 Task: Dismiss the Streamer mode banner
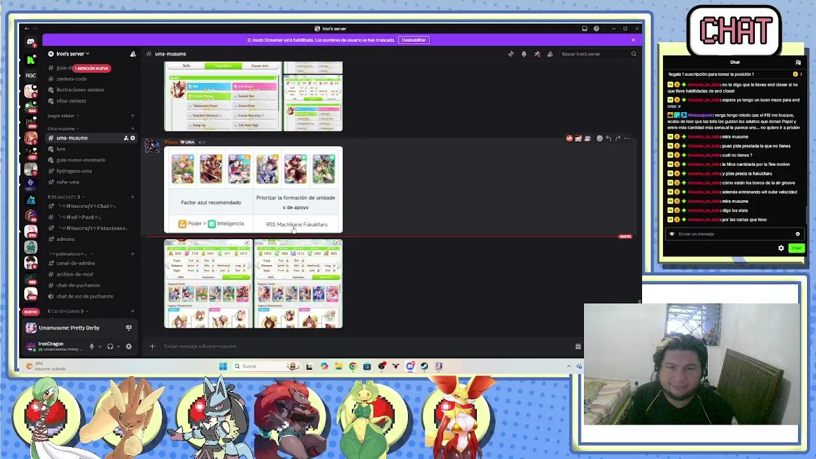click(633, 40)
